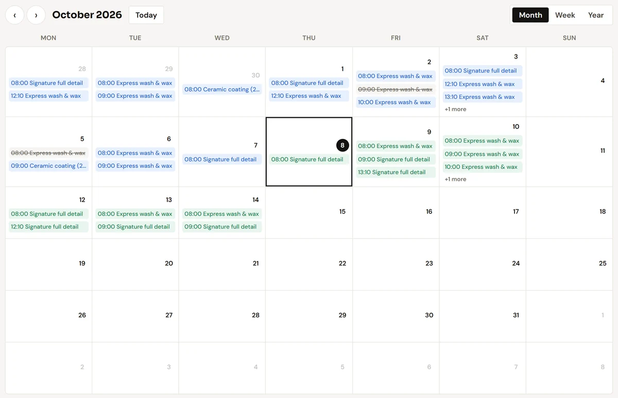This screenshot has height=398, width=618.
Task: Open 09:00 Express wash & wax on Sept 29
Action: (x=135, y=96)
